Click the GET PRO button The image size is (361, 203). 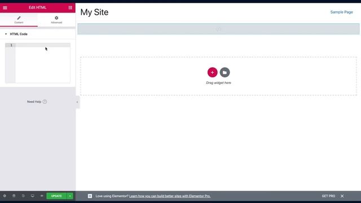point(328,196)
